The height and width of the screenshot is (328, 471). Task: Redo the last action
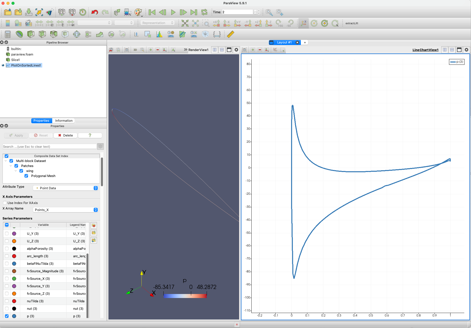point(105,12)
